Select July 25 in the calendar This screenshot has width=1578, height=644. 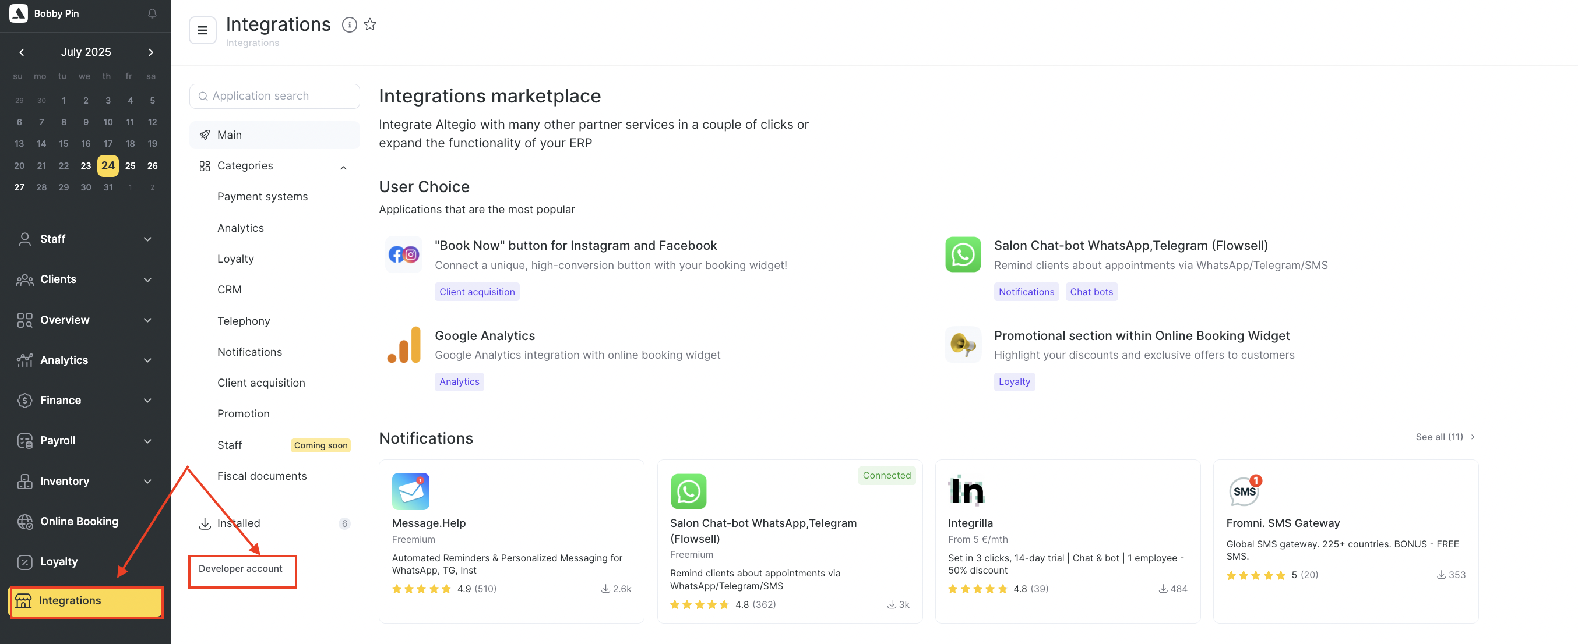tap(130, 165)
